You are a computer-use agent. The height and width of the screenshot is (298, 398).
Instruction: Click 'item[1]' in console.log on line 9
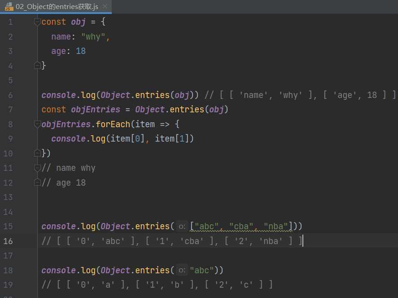[x=172, y=139]
